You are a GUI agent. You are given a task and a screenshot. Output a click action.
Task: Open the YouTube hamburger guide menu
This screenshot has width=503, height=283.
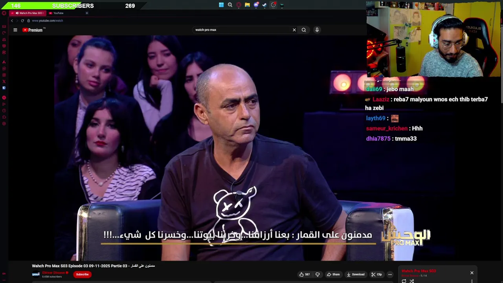point(15,30)
